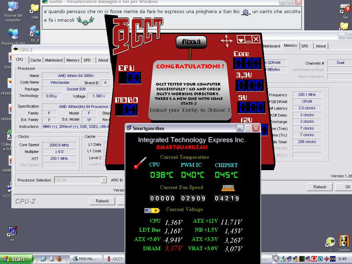
Task: Click the fan speed counter 02909
Action: click(x=193, y=198)
